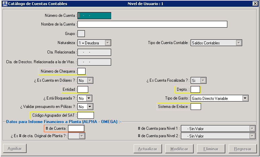Open ¿Validar presupuesto en Pólizas? dropdown
Image resolution: width=260 pixels, height=157 pixels.
(x=90, y=107)
